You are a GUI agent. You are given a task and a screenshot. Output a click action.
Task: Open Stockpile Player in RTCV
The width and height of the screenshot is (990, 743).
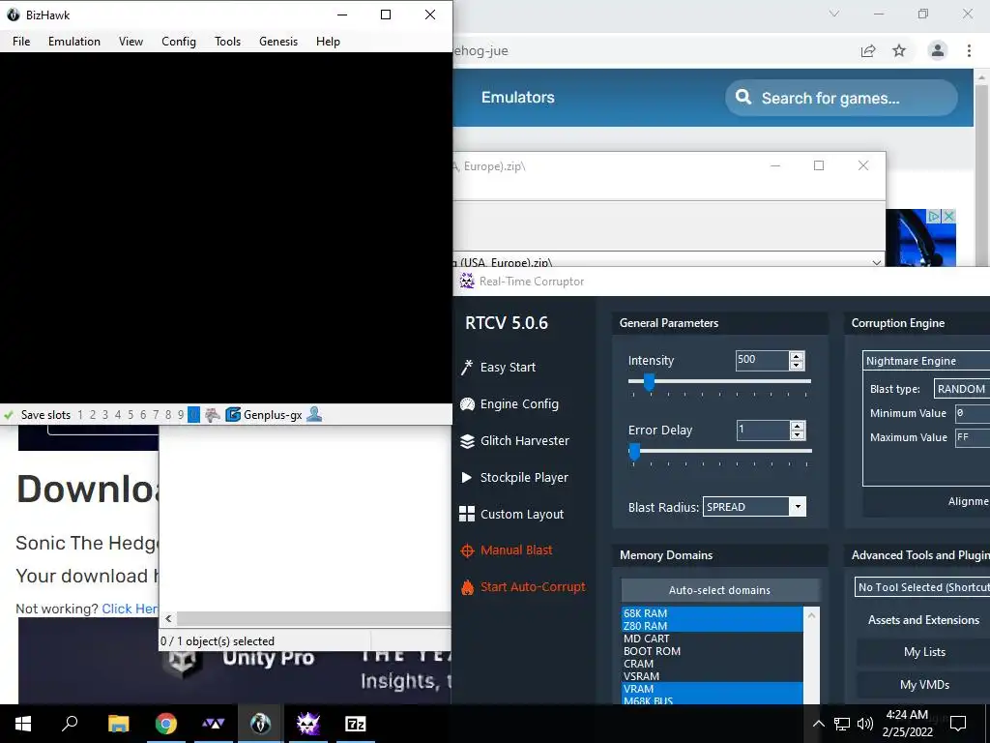click(524, 478)
